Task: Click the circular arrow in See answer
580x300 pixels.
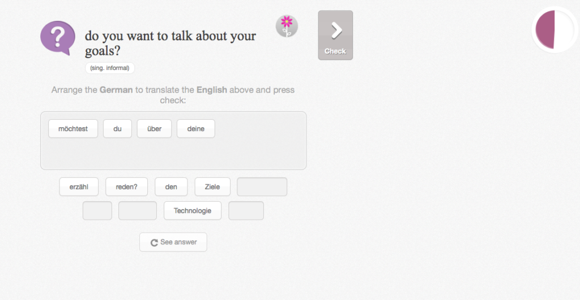Action: tap(154, 242)
